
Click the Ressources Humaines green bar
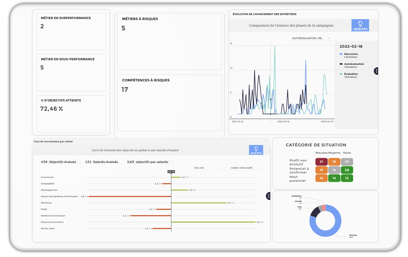pos(213,222)
